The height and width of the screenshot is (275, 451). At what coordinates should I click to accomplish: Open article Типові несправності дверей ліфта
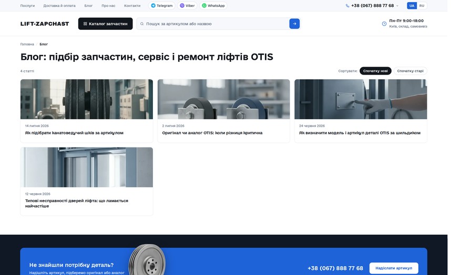[x=77, y=204]
